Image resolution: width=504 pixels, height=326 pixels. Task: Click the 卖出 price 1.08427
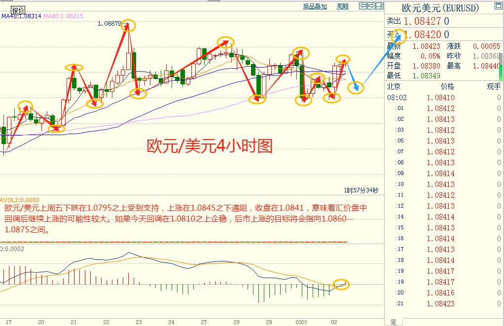[422, 21]
